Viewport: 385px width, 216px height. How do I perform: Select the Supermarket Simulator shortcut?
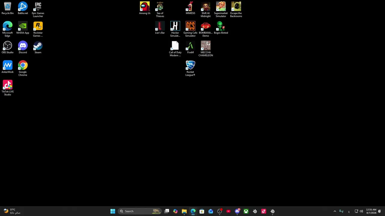pyautogui.click(x=221, y=10)
